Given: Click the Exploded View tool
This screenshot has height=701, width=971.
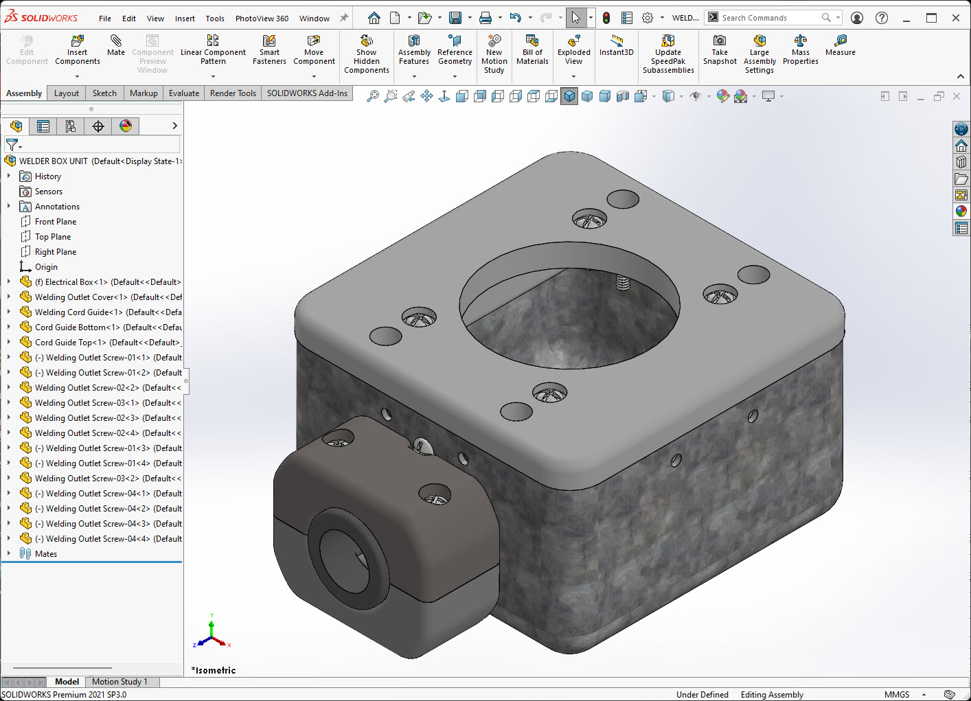Looking at the screenshot, I should (573, 50).
